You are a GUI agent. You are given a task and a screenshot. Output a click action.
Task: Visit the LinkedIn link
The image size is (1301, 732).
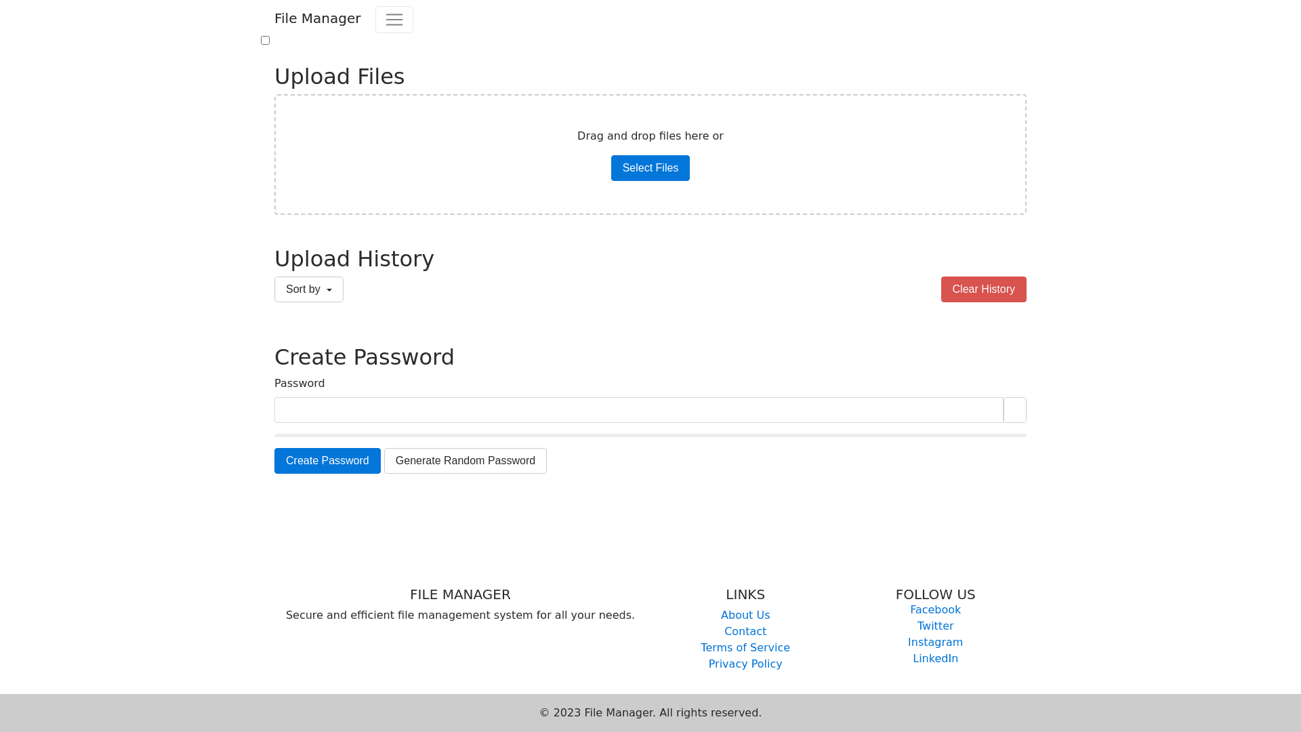pyautogui.click(x=935, y=659)
